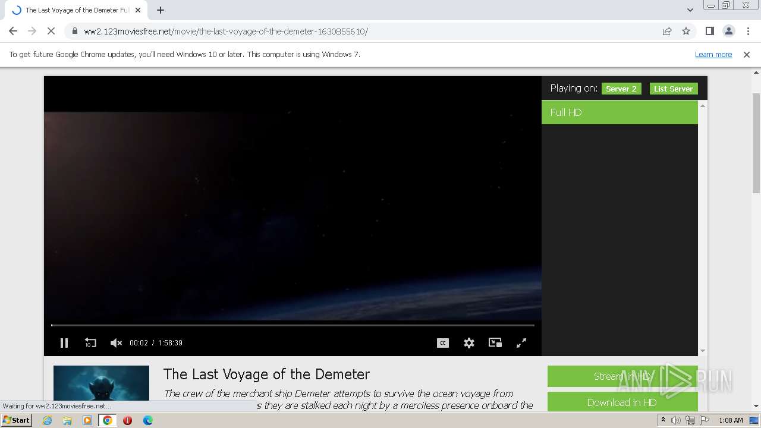
Task: Click page scrollbar down arrow
Action: click(x=756, y=407)
